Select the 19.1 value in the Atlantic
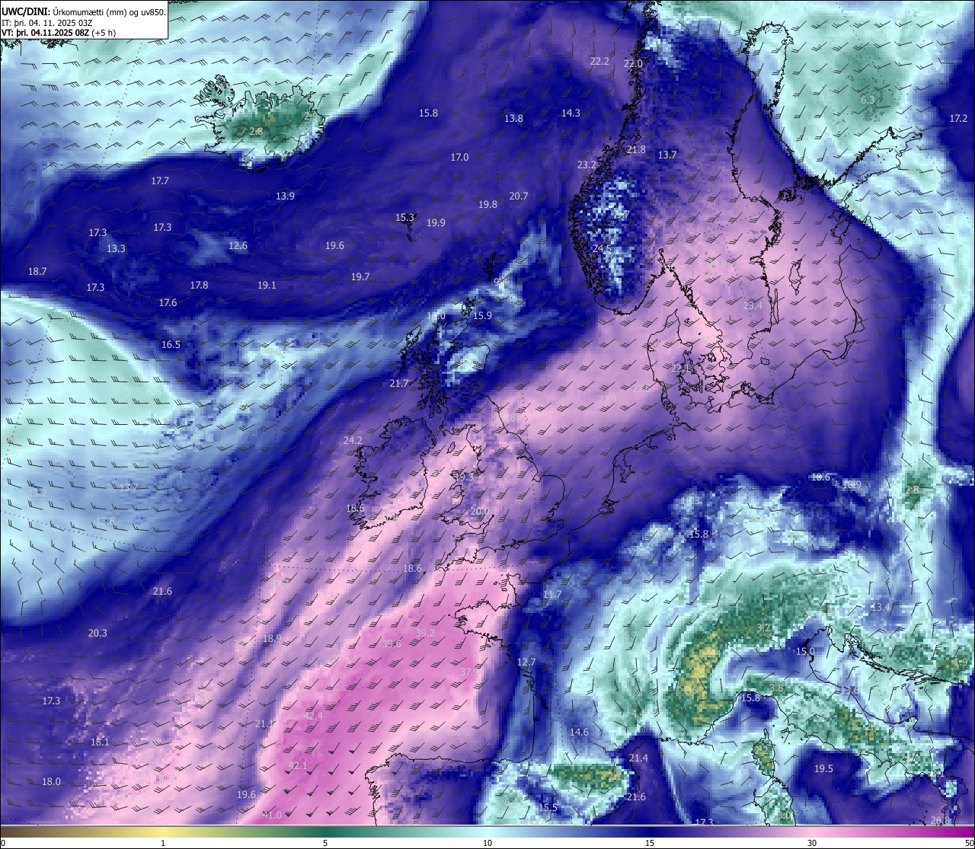 (x=267, y=285)
